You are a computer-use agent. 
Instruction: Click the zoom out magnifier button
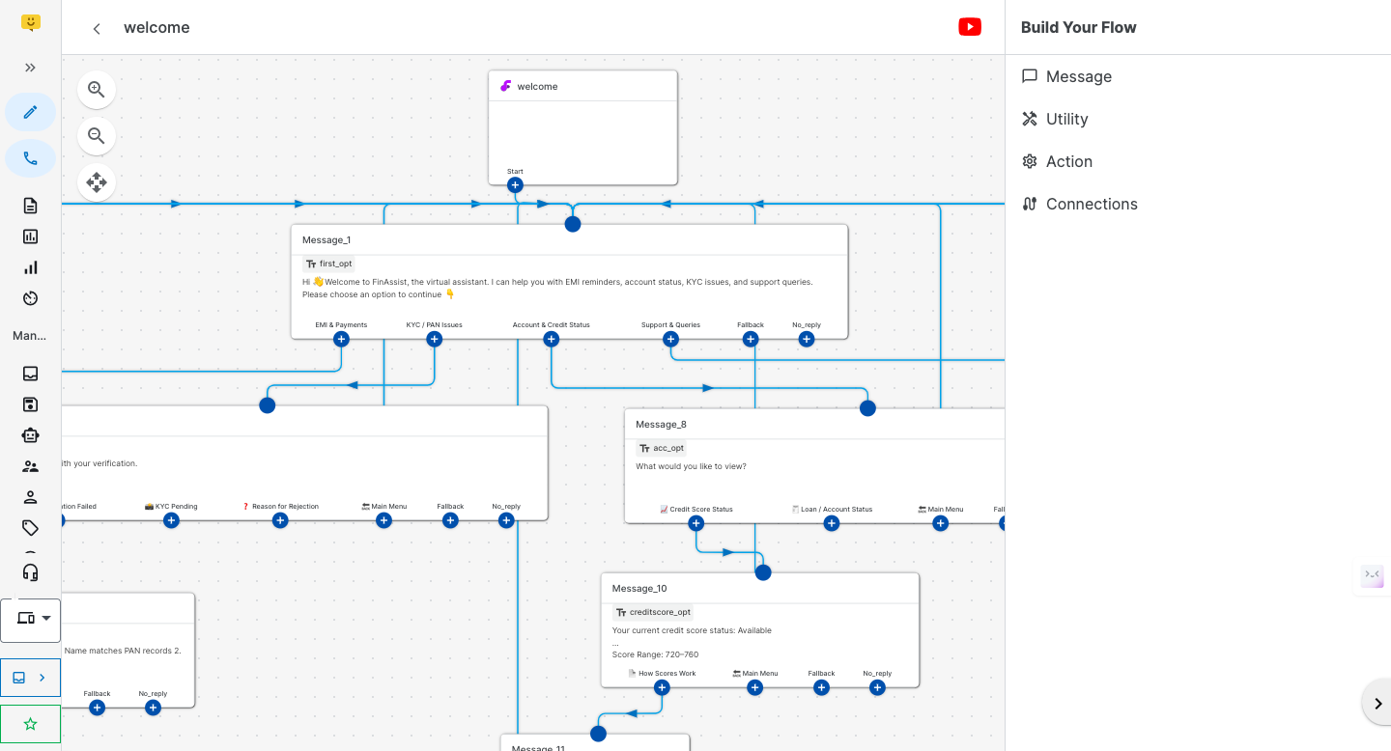tap(97, 136)
